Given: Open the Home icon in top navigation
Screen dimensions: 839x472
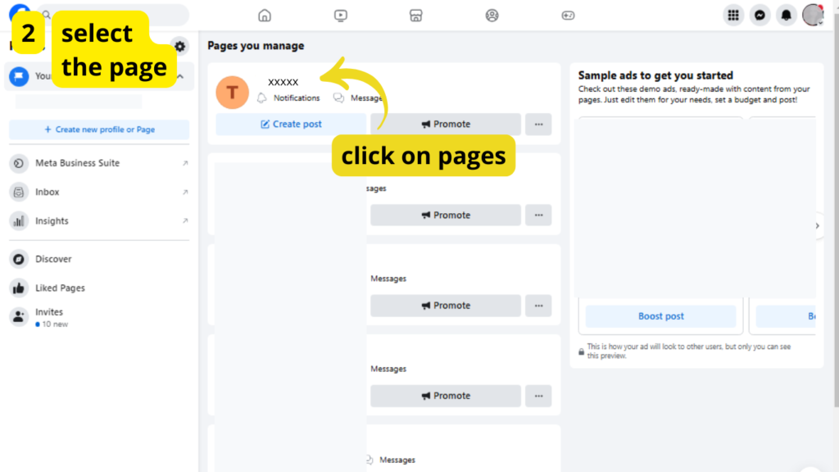Looking at the screenshot, I should click(264, 16).
